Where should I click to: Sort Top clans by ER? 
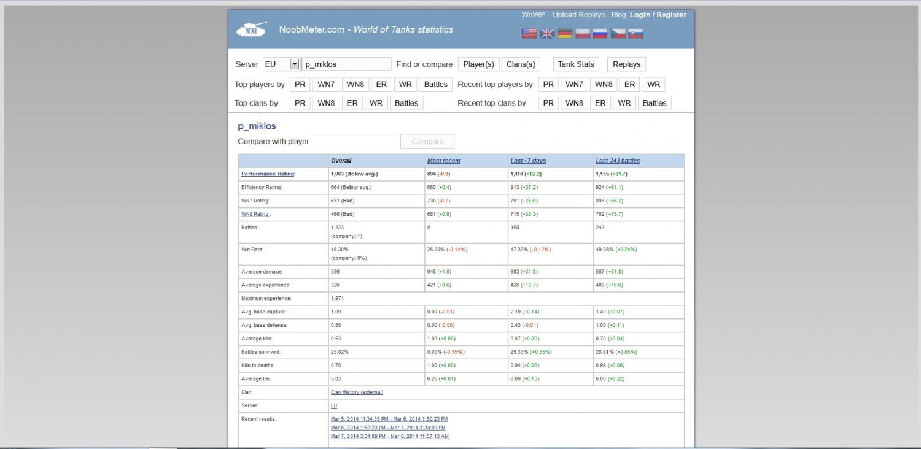(x=352, y=103)
